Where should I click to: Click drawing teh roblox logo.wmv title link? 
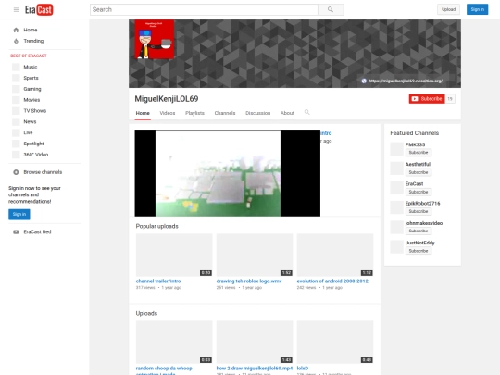tap(249, 281)
